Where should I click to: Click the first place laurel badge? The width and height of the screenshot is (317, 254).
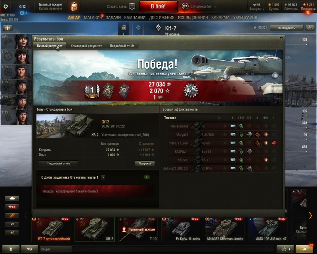[x=92, y=90]
